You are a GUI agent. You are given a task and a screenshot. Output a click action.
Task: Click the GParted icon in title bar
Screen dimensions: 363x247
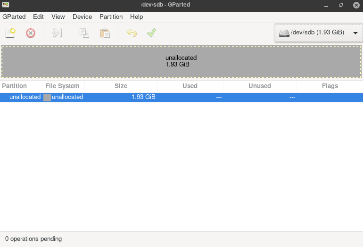point(6,5)
